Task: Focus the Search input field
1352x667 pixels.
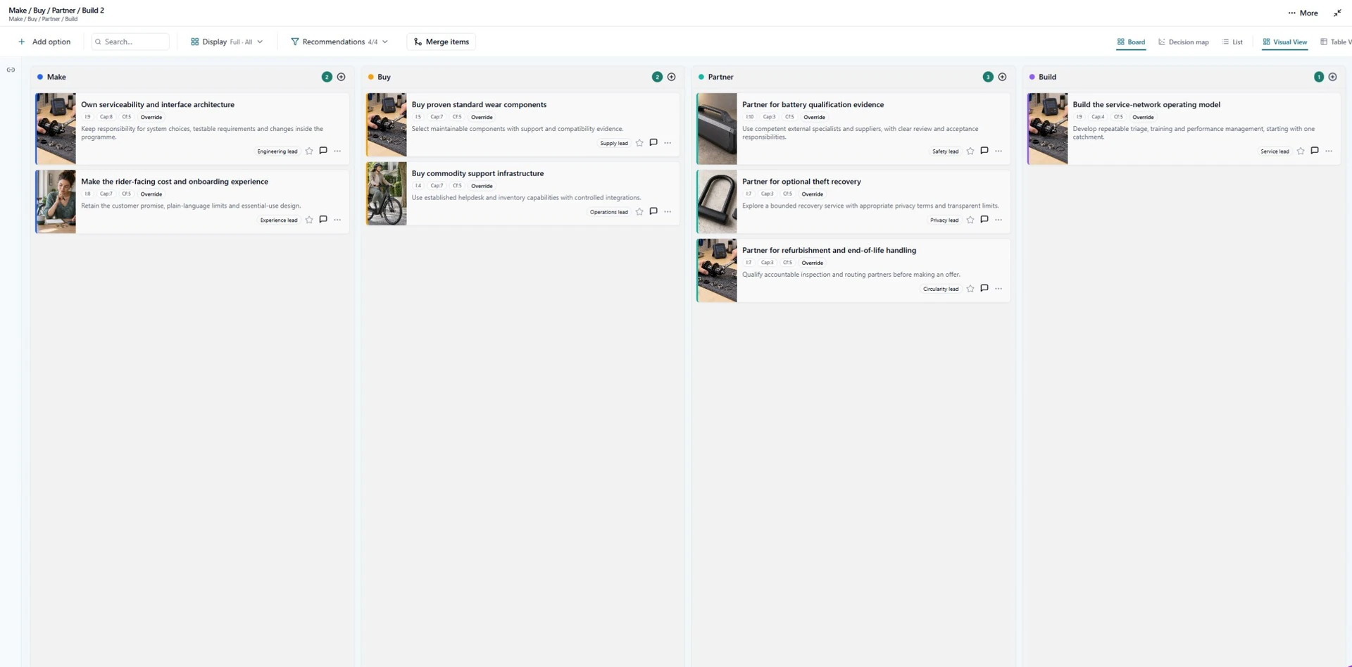Action: (130, 42)
